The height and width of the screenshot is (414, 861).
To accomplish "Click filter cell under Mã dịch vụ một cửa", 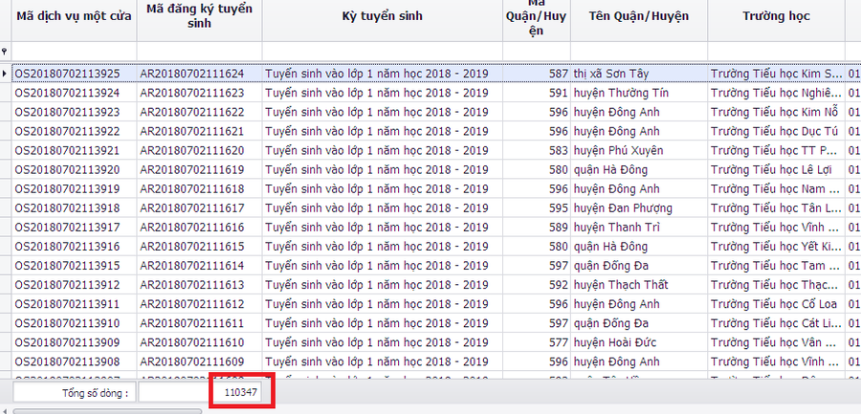I will click(74, 51).
